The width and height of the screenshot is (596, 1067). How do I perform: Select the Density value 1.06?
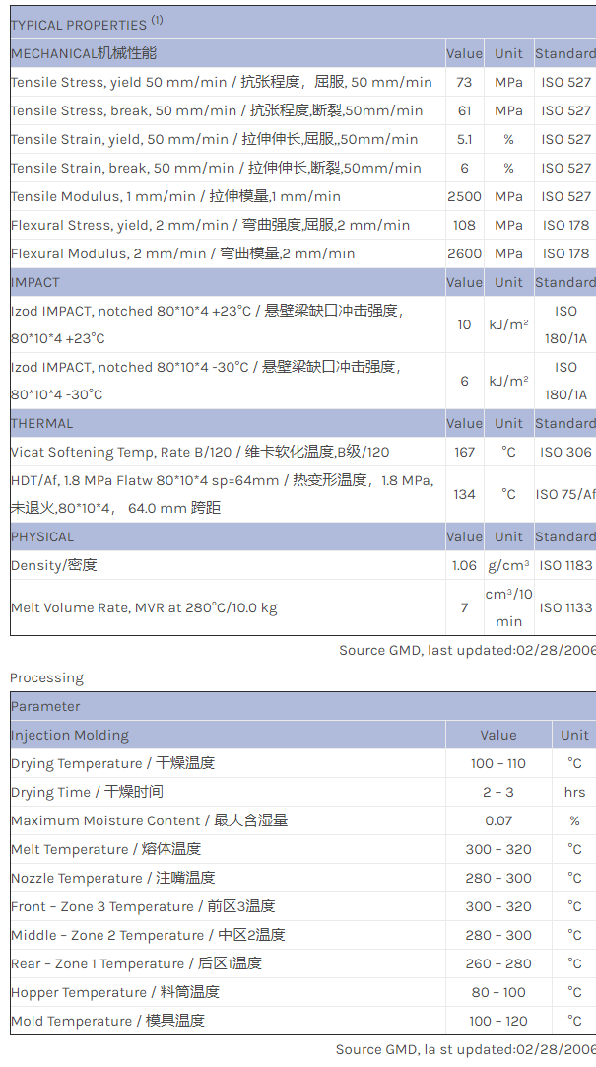(x=464, y=565)
